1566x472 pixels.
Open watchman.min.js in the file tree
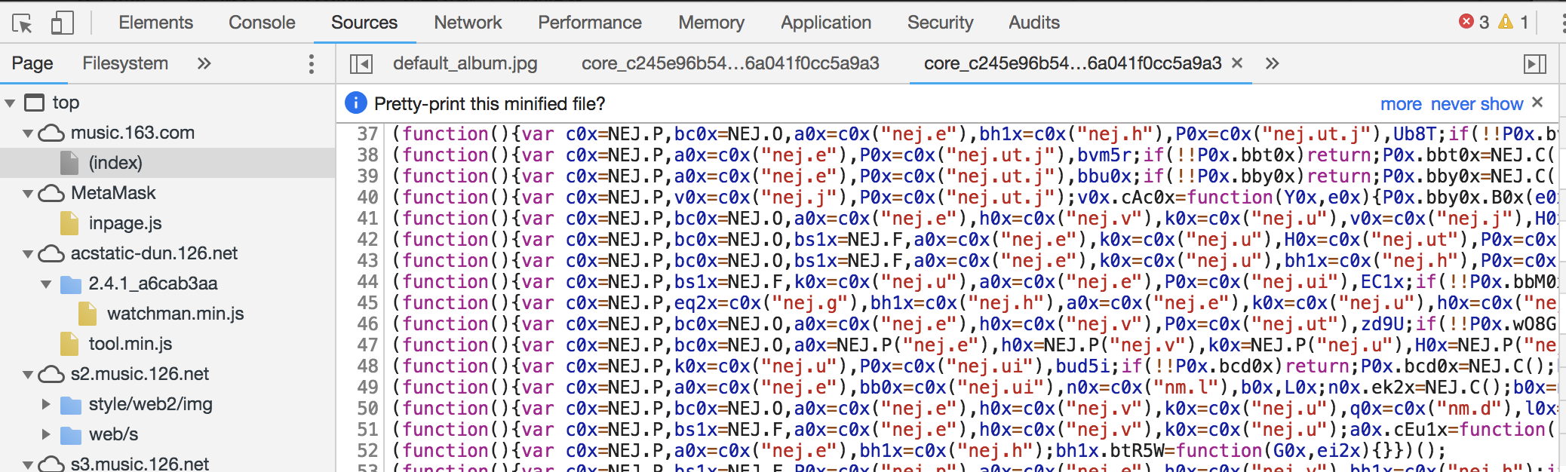click(x=175, y=314)
